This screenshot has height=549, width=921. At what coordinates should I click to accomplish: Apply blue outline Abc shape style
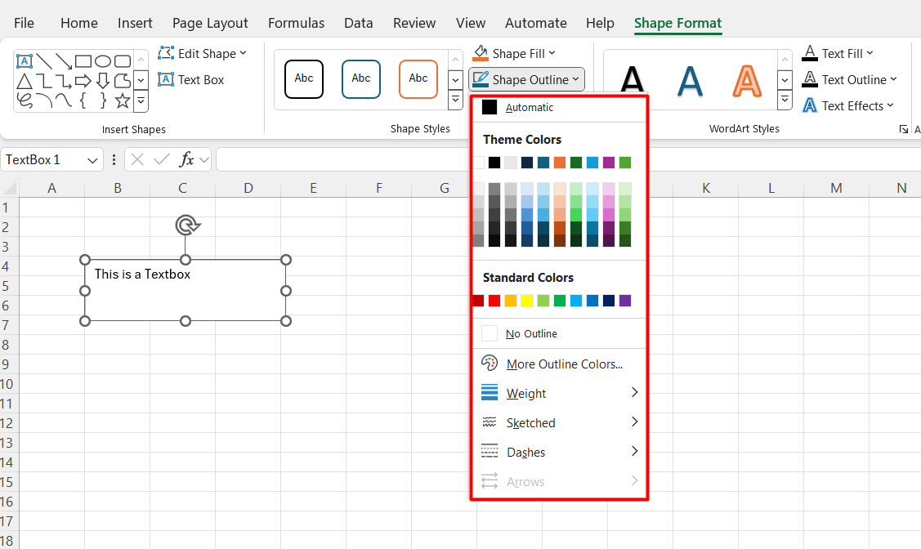pos(360,78)
